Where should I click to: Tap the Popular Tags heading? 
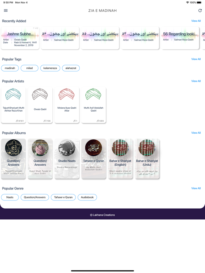[x=12, y=59]
